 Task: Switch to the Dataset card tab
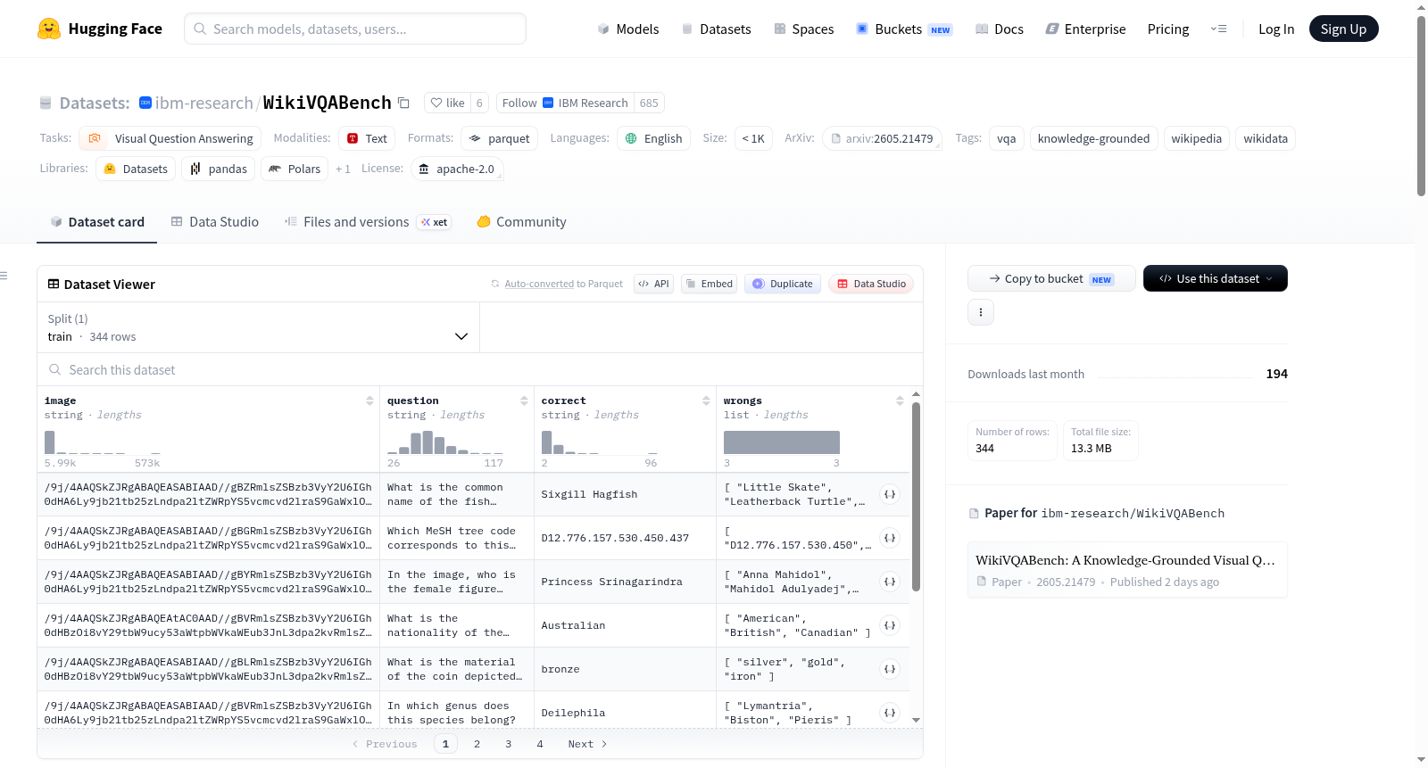pos(96,222)
